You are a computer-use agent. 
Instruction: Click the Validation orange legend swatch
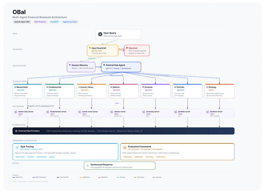81,177
